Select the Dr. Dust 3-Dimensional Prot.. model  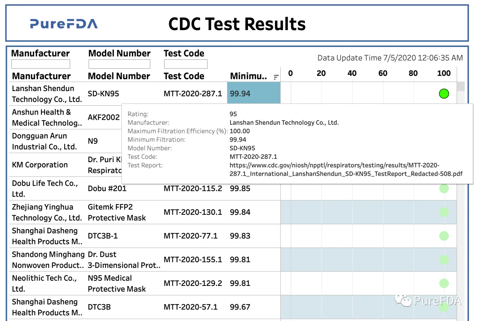point(124,260)
